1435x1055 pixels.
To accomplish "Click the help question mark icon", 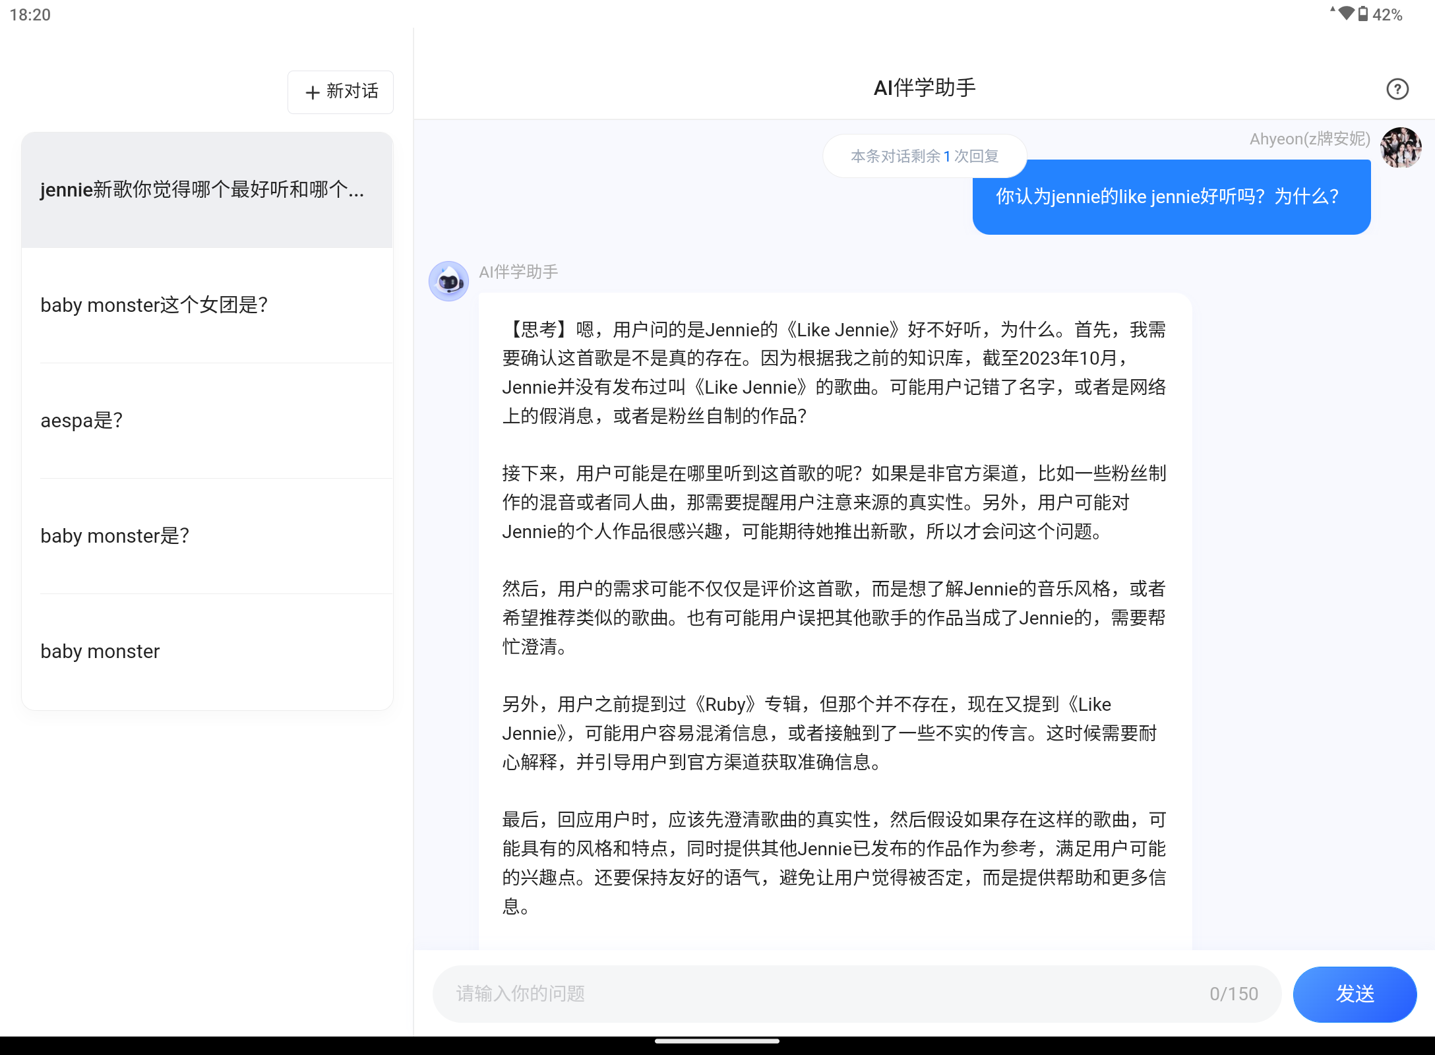I will tap(1397, 89).
